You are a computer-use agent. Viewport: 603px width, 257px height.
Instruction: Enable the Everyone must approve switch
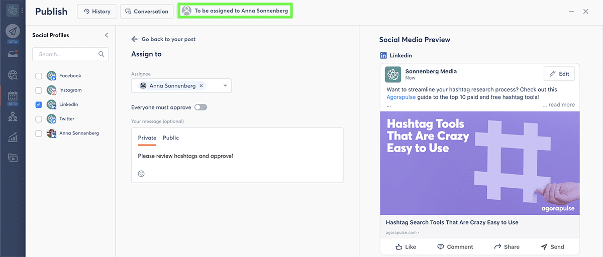200,107
